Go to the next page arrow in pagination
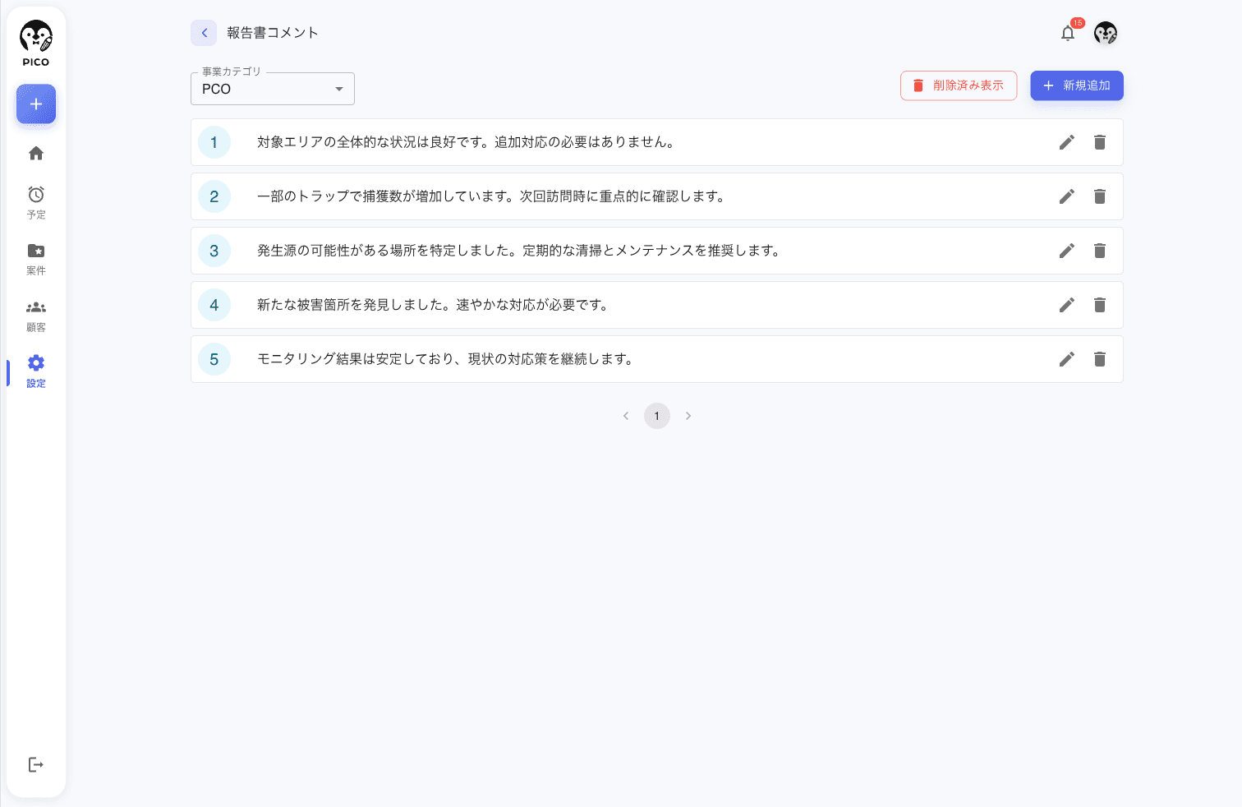 [x=688, y=416]
